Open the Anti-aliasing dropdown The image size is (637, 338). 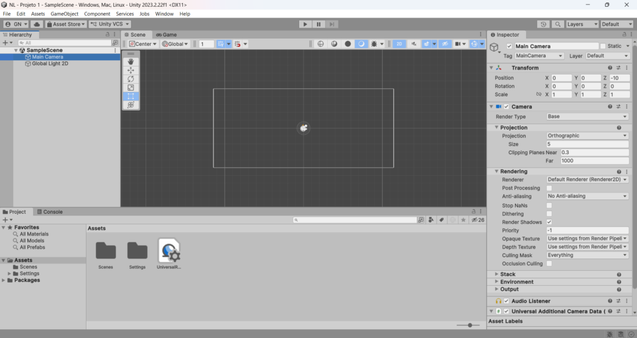[587, 196]
